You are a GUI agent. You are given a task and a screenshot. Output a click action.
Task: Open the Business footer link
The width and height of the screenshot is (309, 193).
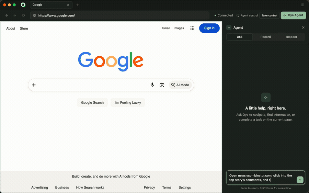[x=62, y=188]
